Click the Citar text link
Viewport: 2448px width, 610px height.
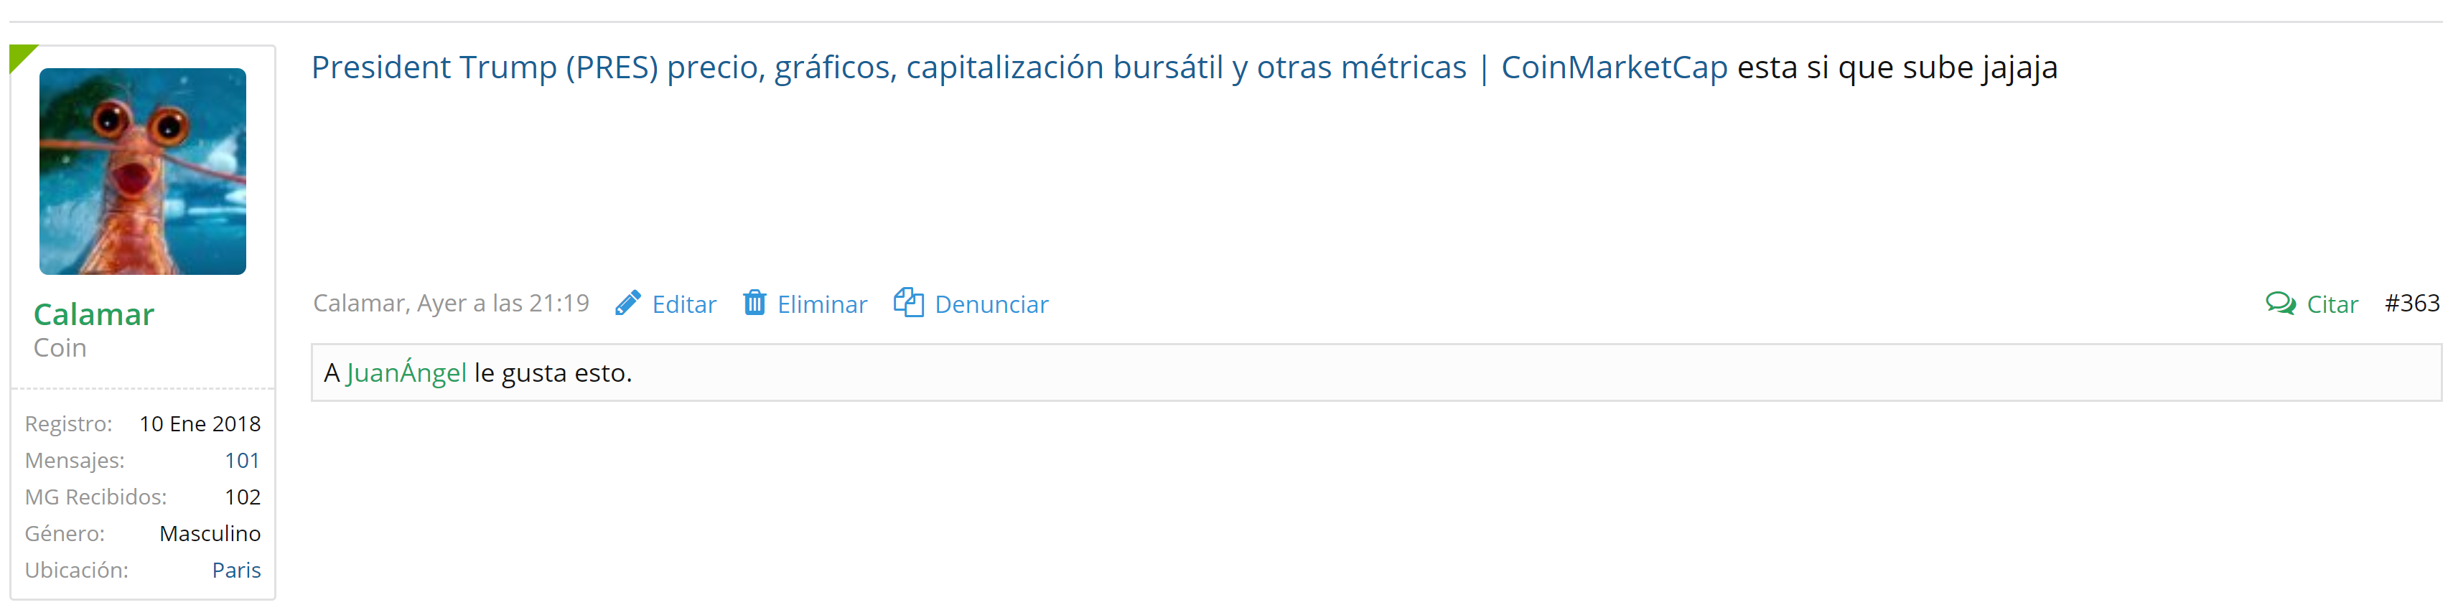[x=2332, y=304]
